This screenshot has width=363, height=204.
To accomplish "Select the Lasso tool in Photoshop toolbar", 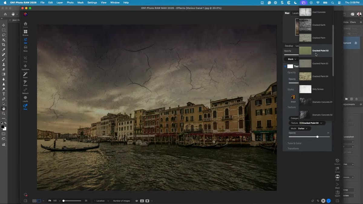I will tap(4, 35).
